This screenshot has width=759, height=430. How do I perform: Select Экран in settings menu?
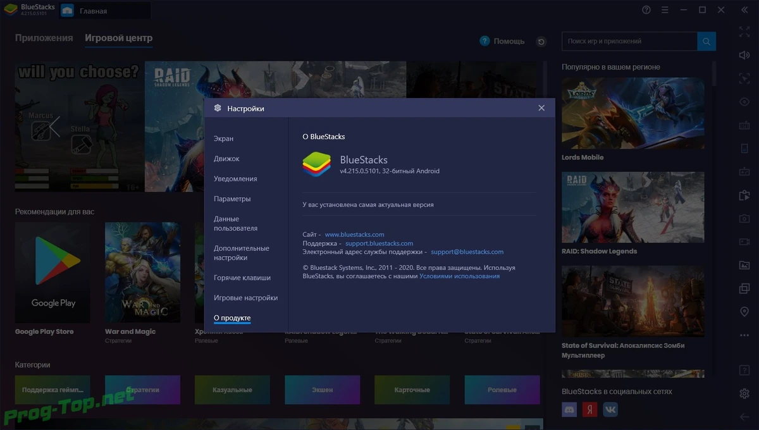point(223,138)
